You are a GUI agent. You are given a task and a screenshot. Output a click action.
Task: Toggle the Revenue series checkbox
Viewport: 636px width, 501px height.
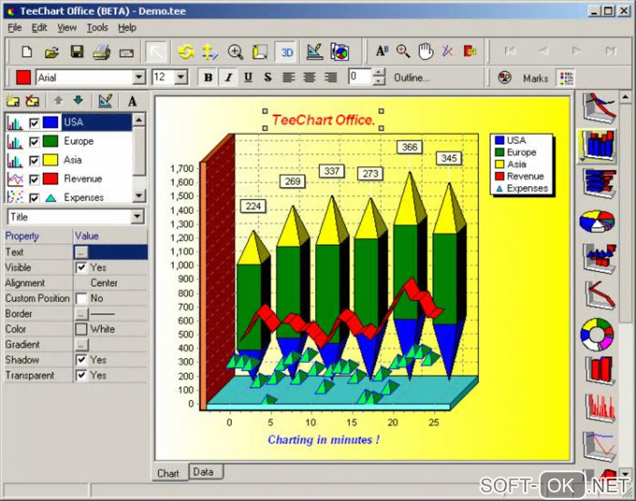pyautogui.click(x=34, y=179)
